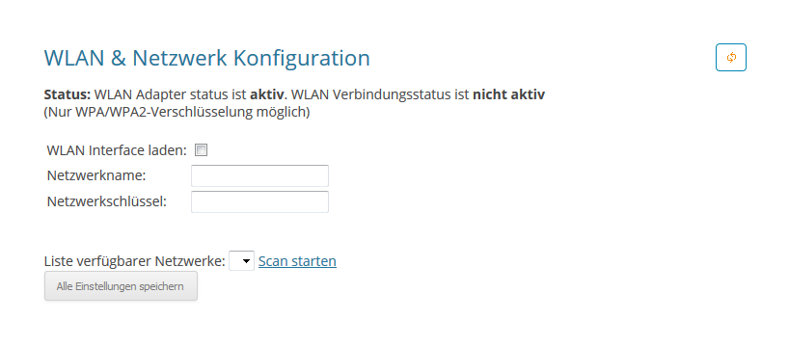Click the Netzwerkname label text

tap(96, 175)
